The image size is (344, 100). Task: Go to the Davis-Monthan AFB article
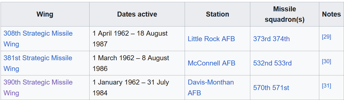pyautogui.click(x=211, y=88)
